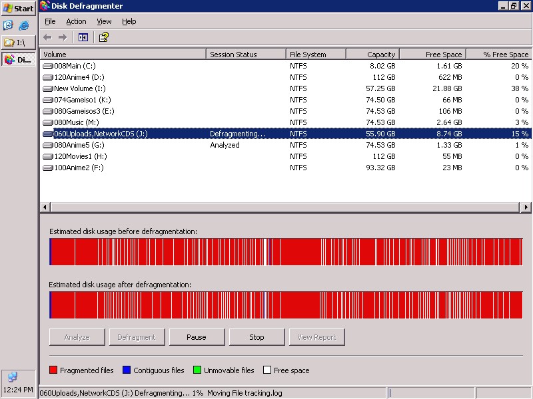Select the 060Uploads,NetworkCDS (J:) volume
Viewport: 533px width, 399px height.
click(286, 134)
